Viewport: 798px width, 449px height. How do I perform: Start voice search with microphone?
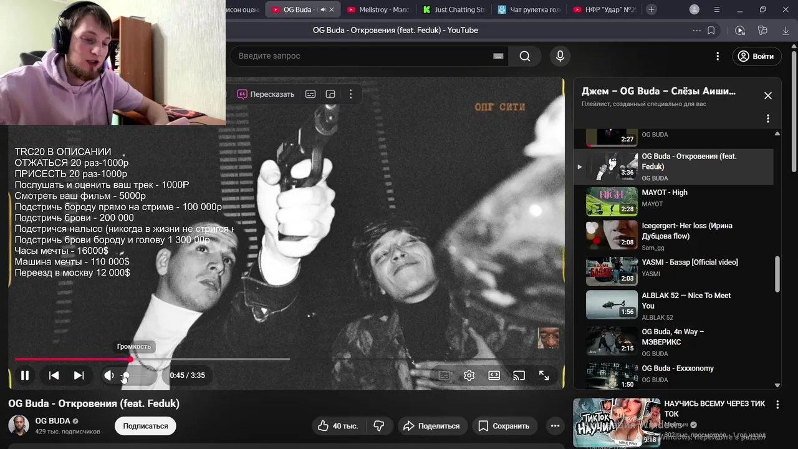[x=560, y=56]
